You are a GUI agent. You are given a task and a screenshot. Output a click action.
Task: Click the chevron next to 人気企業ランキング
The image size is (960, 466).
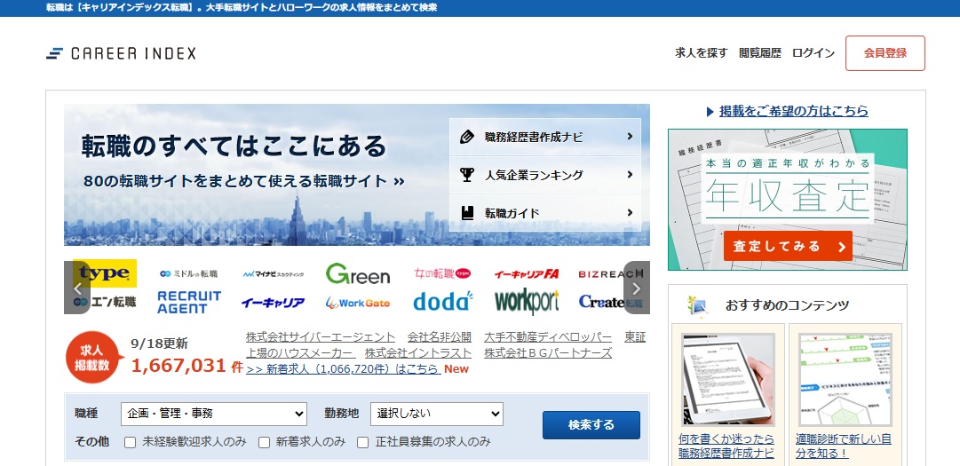point(630,175)
